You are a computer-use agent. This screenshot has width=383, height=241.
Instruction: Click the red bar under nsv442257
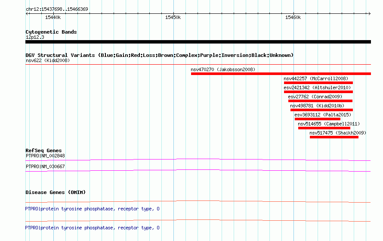(x=318, y=83)
